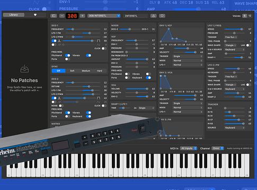The image size is (257, 190).
Task: Click the ENV 1 AMP slider
Action: [x=185, y=49]
